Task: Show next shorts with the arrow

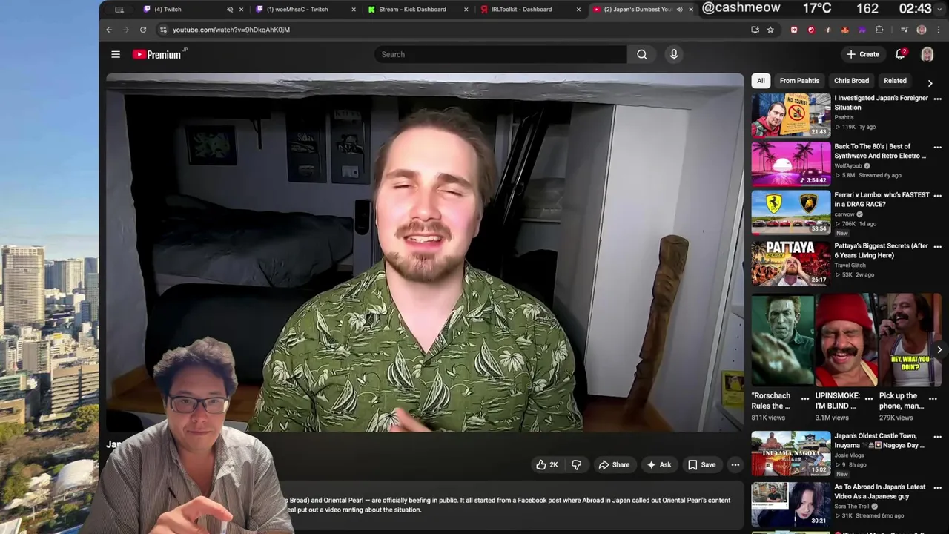Action: tap(939, 349)
